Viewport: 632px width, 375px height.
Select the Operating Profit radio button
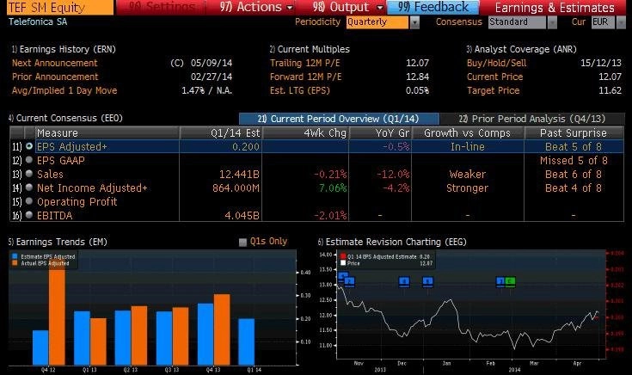point(29,201)
